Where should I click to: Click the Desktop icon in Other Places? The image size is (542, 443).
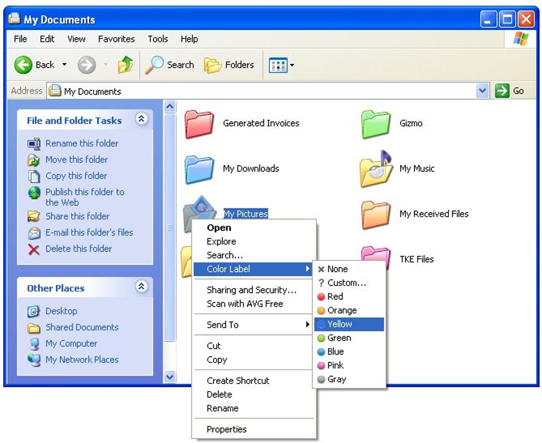(x=33, y=311)
